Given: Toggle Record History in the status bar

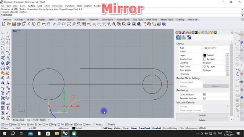Looking at the screenshot, I should coord(170,128).
